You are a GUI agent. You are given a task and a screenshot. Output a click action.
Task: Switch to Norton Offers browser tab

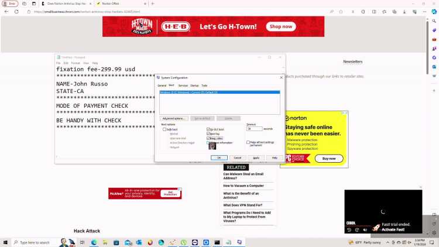[121, 4]
